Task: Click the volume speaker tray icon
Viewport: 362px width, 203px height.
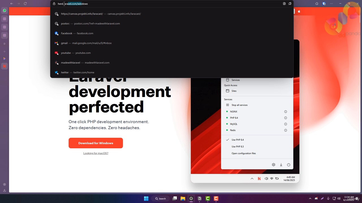Action: click(x=339, y=198)
